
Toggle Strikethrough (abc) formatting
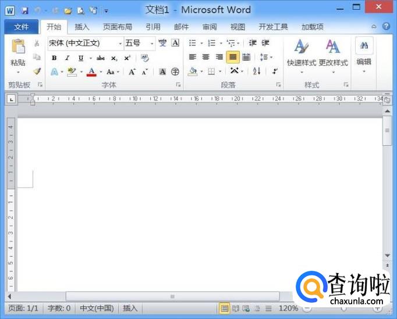pyautogui.click(x=101, y=58)
